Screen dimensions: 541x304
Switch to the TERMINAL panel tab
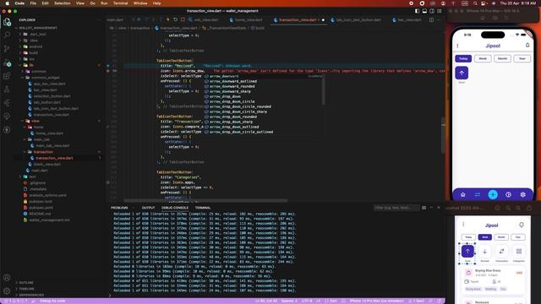tap(203, 208)
